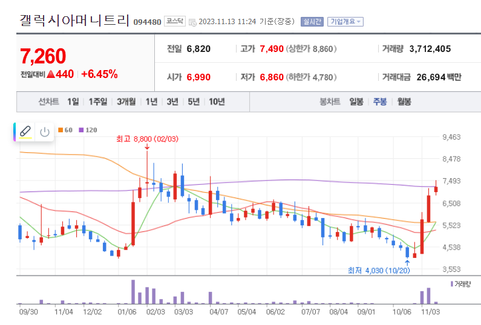The image size is (481, 325).
Task: Click the 시가 value 6,990
Action: pos(198,77)
